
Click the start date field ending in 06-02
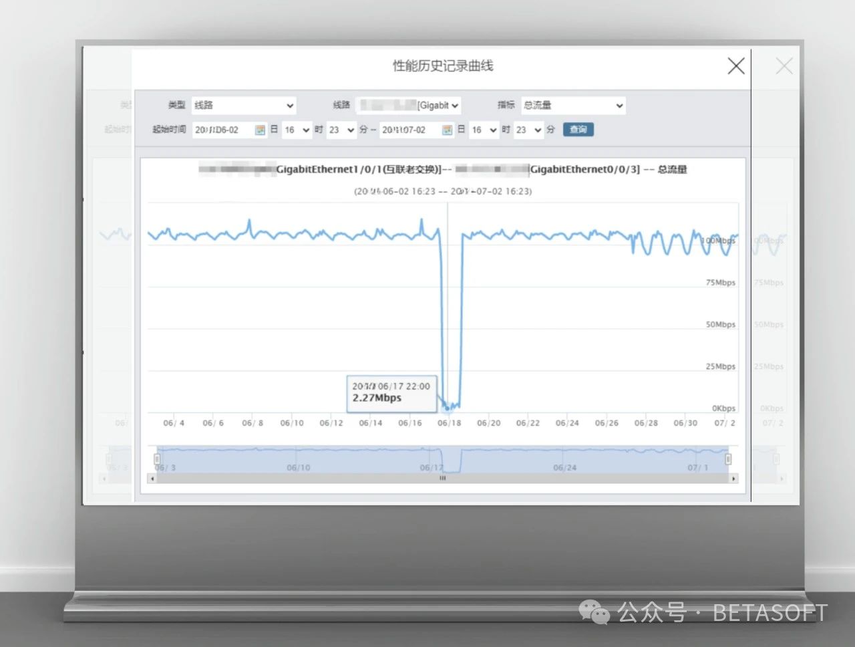coord(222,130)
